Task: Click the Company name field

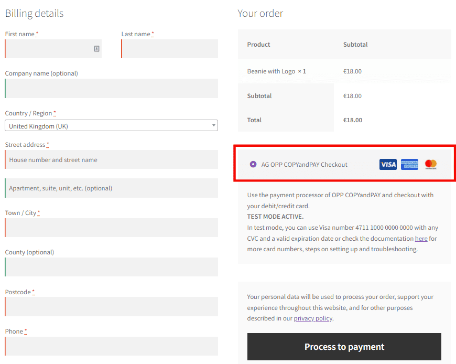Action: [112, 88]
